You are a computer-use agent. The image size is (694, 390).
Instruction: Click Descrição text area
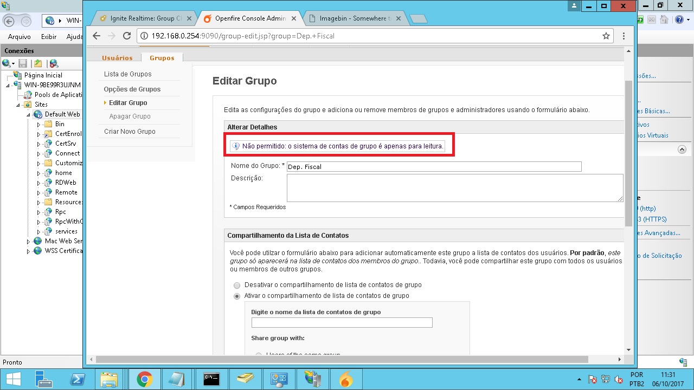tap(455, 188)
